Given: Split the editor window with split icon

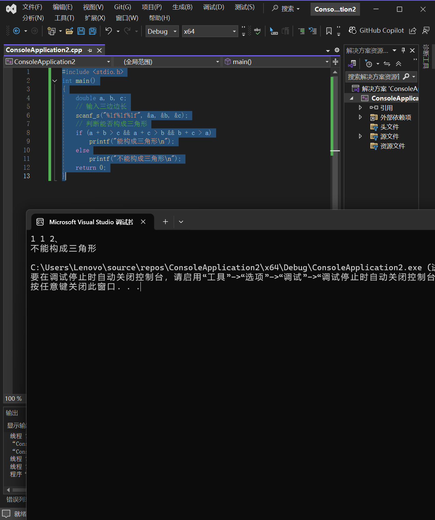Looking at the screenshot, I should pyautogui.click(x=335, y=62).
